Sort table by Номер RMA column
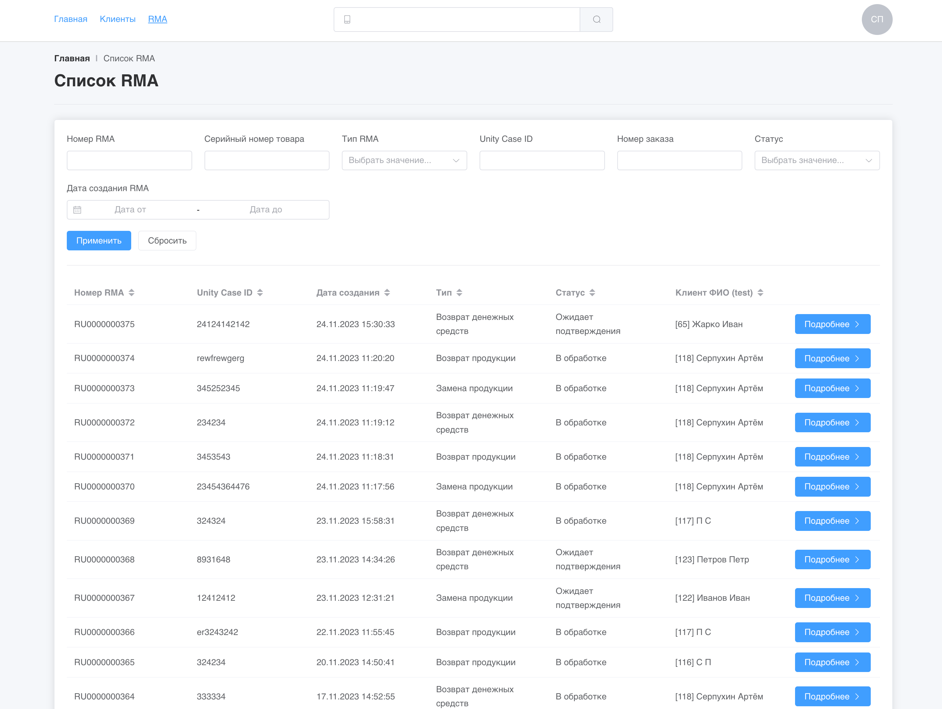 (x=132, y=293)
